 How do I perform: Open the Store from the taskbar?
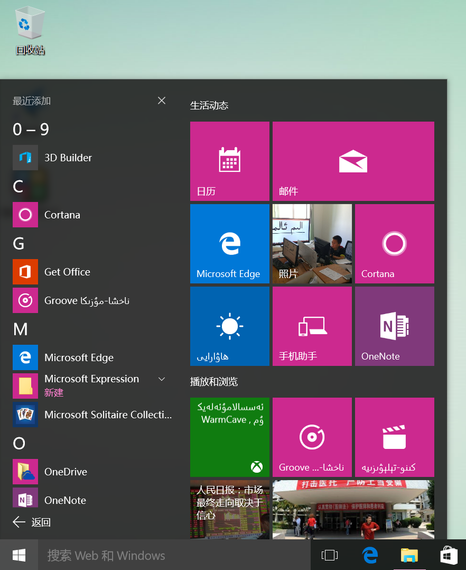(x=449, y=555)
